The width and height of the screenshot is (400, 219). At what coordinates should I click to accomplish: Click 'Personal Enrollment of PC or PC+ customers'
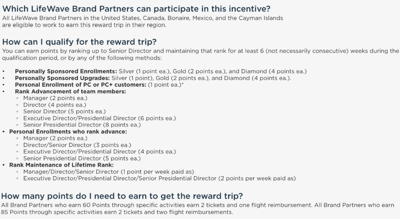coord(81,85)
